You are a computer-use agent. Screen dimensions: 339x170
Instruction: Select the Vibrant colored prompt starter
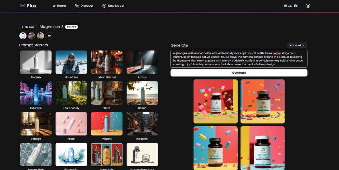tap(107, 124)
